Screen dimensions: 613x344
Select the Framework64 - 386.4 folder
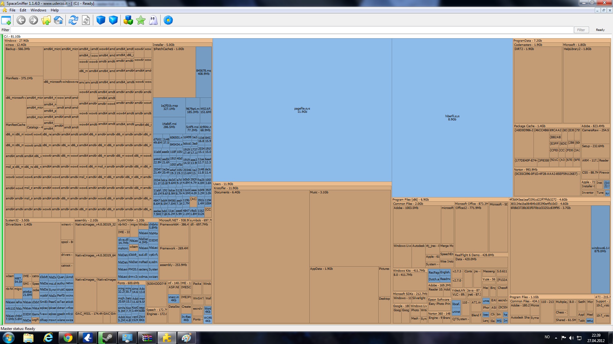[x=174, y=234]
